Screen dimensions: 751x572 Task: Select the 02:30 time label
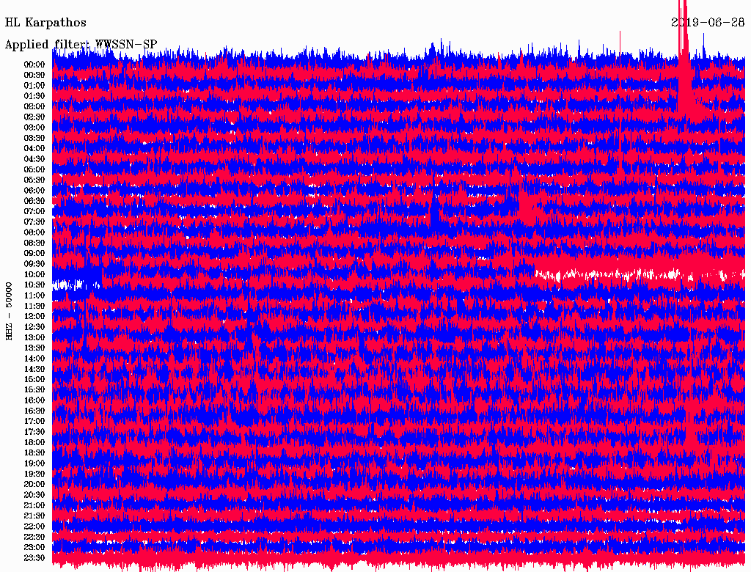click(x=34, y=117)
